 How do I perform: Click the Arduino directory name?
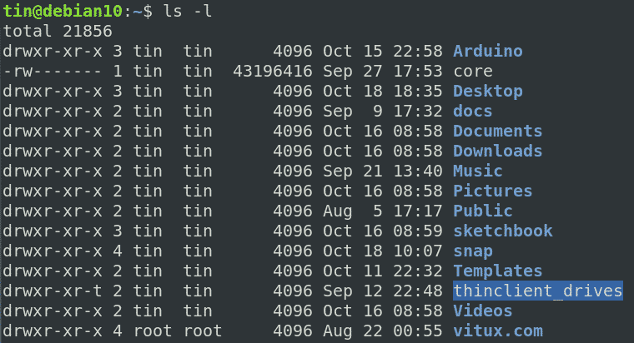[x=487, y=51]
